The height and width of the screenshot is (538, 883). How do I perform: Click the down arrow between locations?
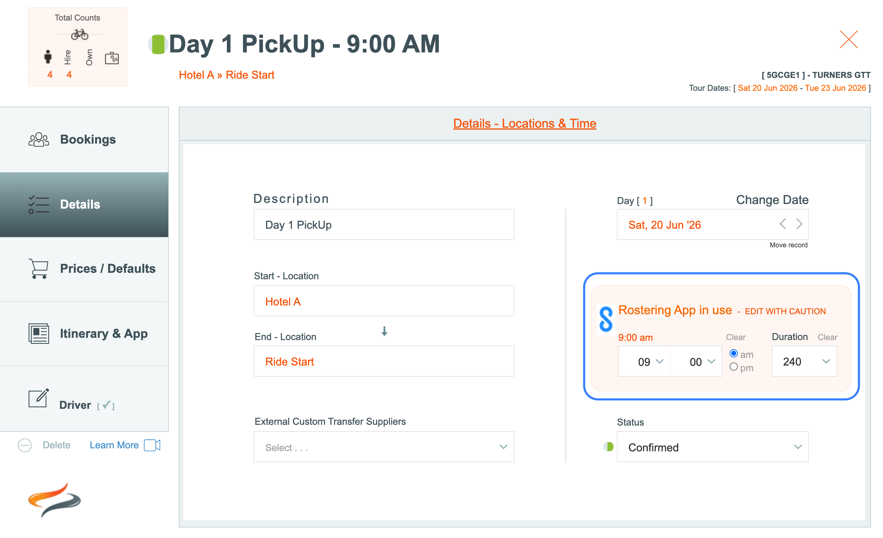click(x=384, y=331)
